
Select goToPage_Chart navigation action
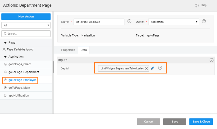[21, 64]
